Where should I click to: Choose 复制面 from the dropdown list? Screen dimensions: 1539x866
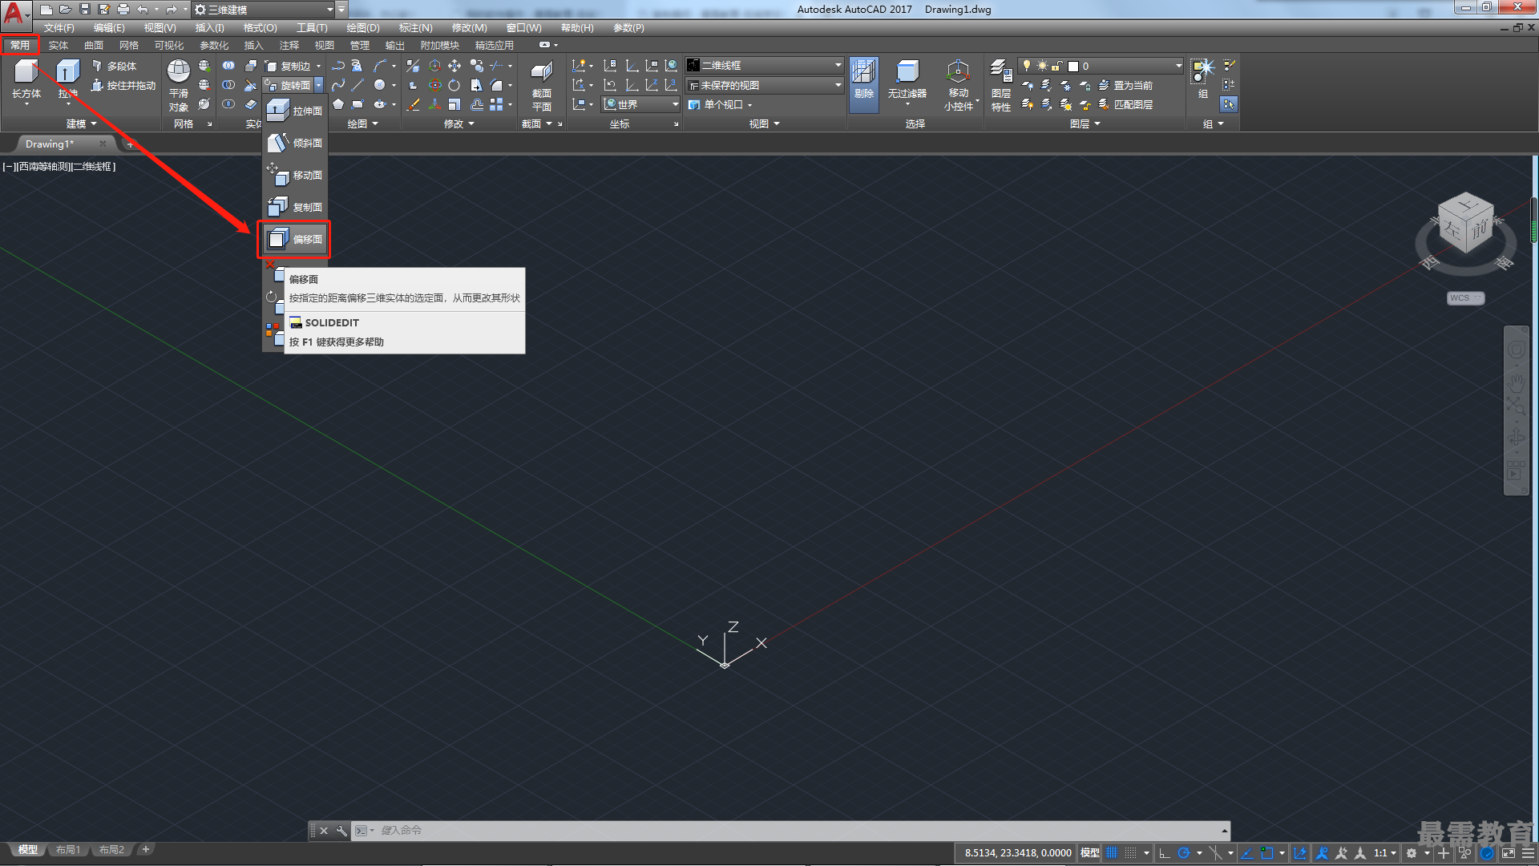[295, 207]
